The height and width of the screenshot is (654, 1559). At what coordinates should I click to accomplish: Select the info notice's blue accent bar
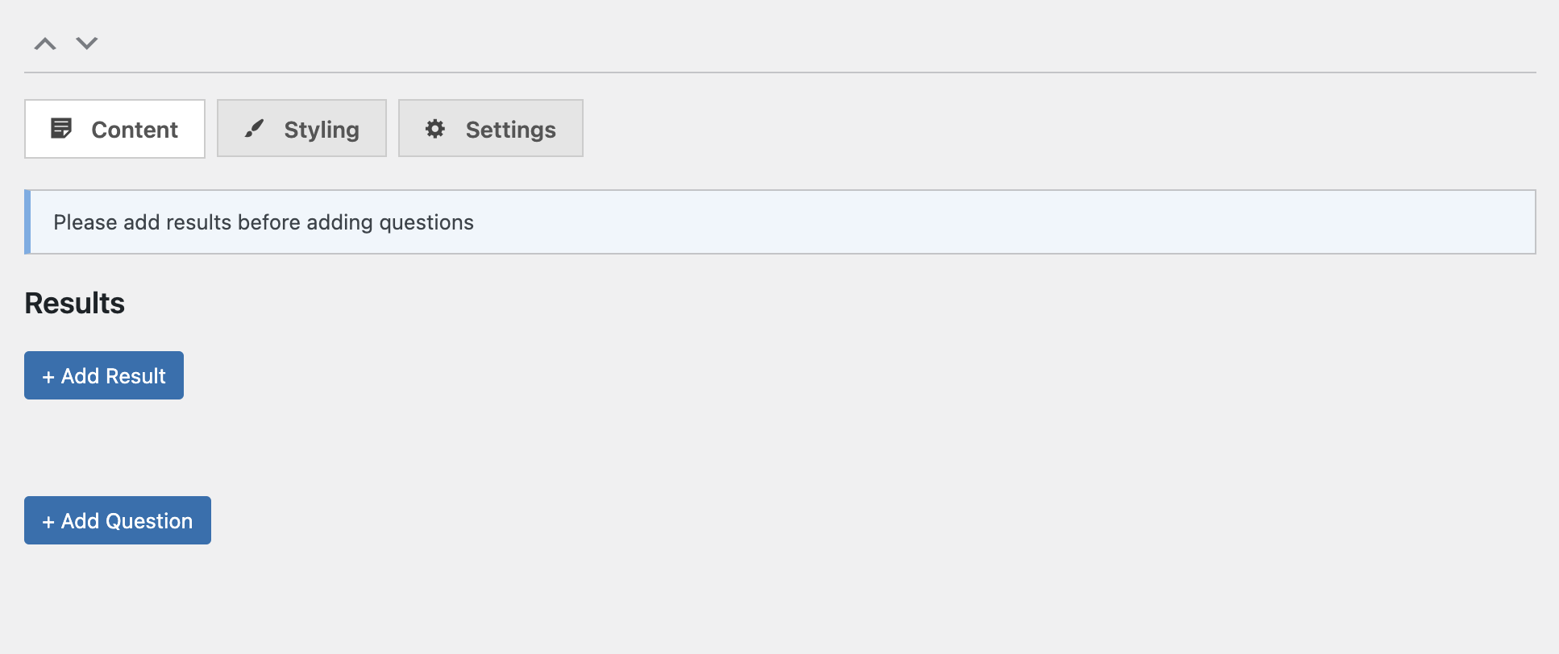click(28, 221)
